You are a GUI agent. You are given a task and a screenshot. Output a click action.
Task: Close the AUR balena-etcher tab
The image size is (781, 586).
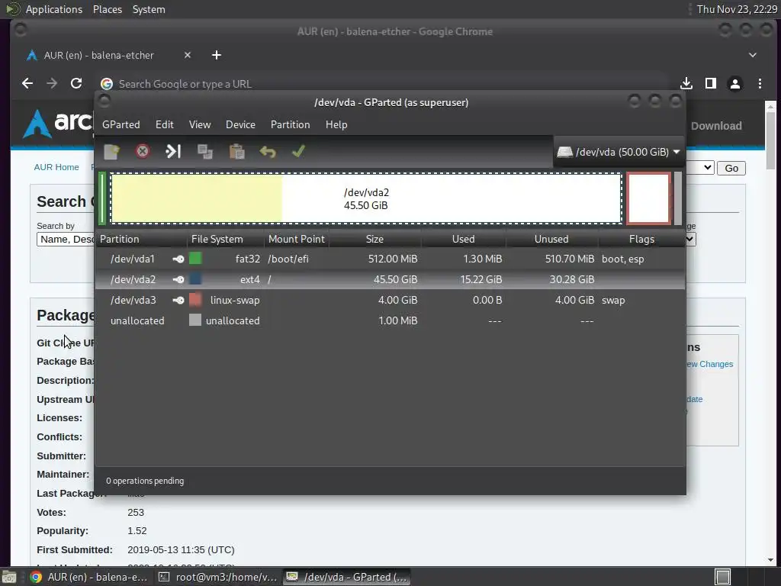(x=188, y=55)
